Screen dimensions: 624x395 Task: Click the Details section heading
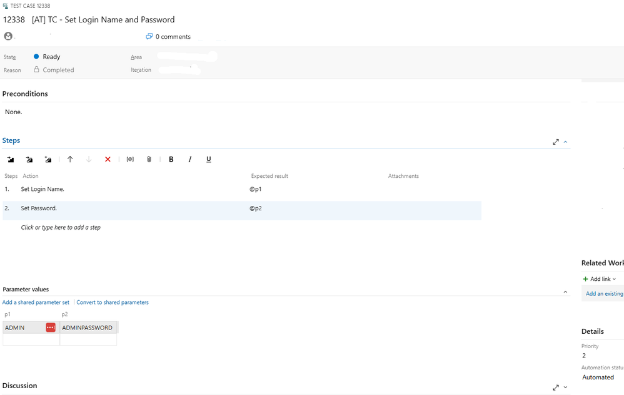[x=593, y=331]
